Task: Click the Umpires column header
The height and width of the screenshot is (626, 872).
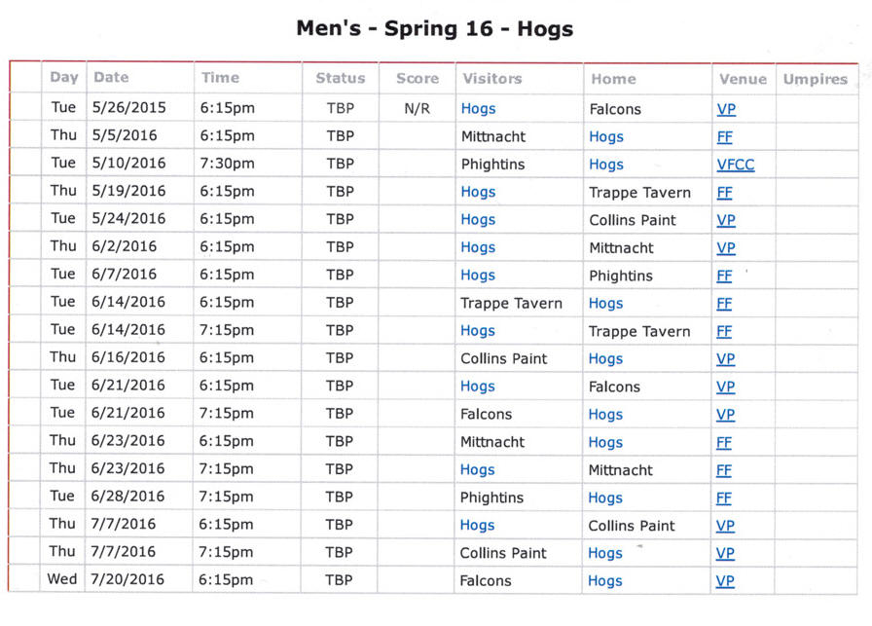Action: point(816,80)
